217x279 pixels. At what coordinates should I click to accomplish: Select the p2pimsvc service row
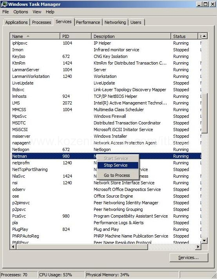coord(107,203)
